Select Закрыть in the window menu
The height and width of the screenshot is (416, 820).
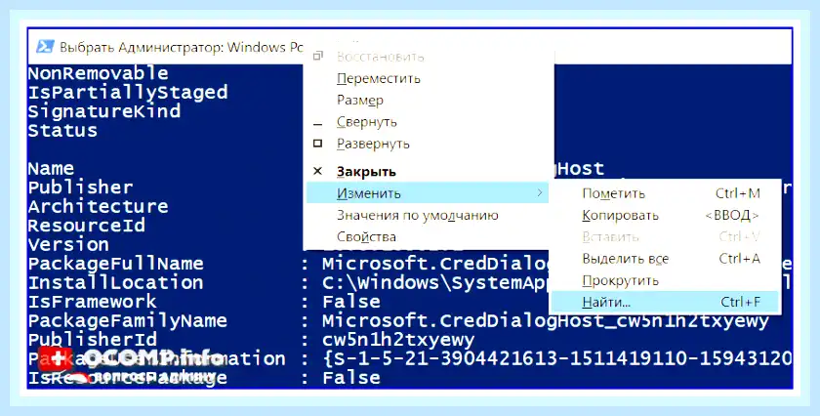point(366,172)
